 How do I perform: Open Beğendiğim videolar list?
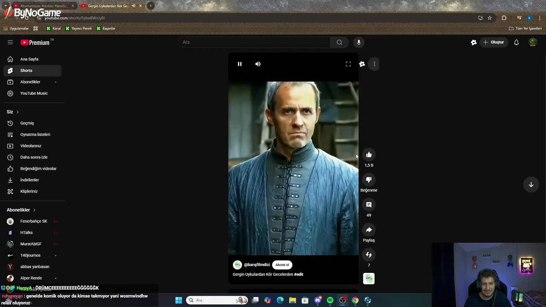tap(32, 168)
